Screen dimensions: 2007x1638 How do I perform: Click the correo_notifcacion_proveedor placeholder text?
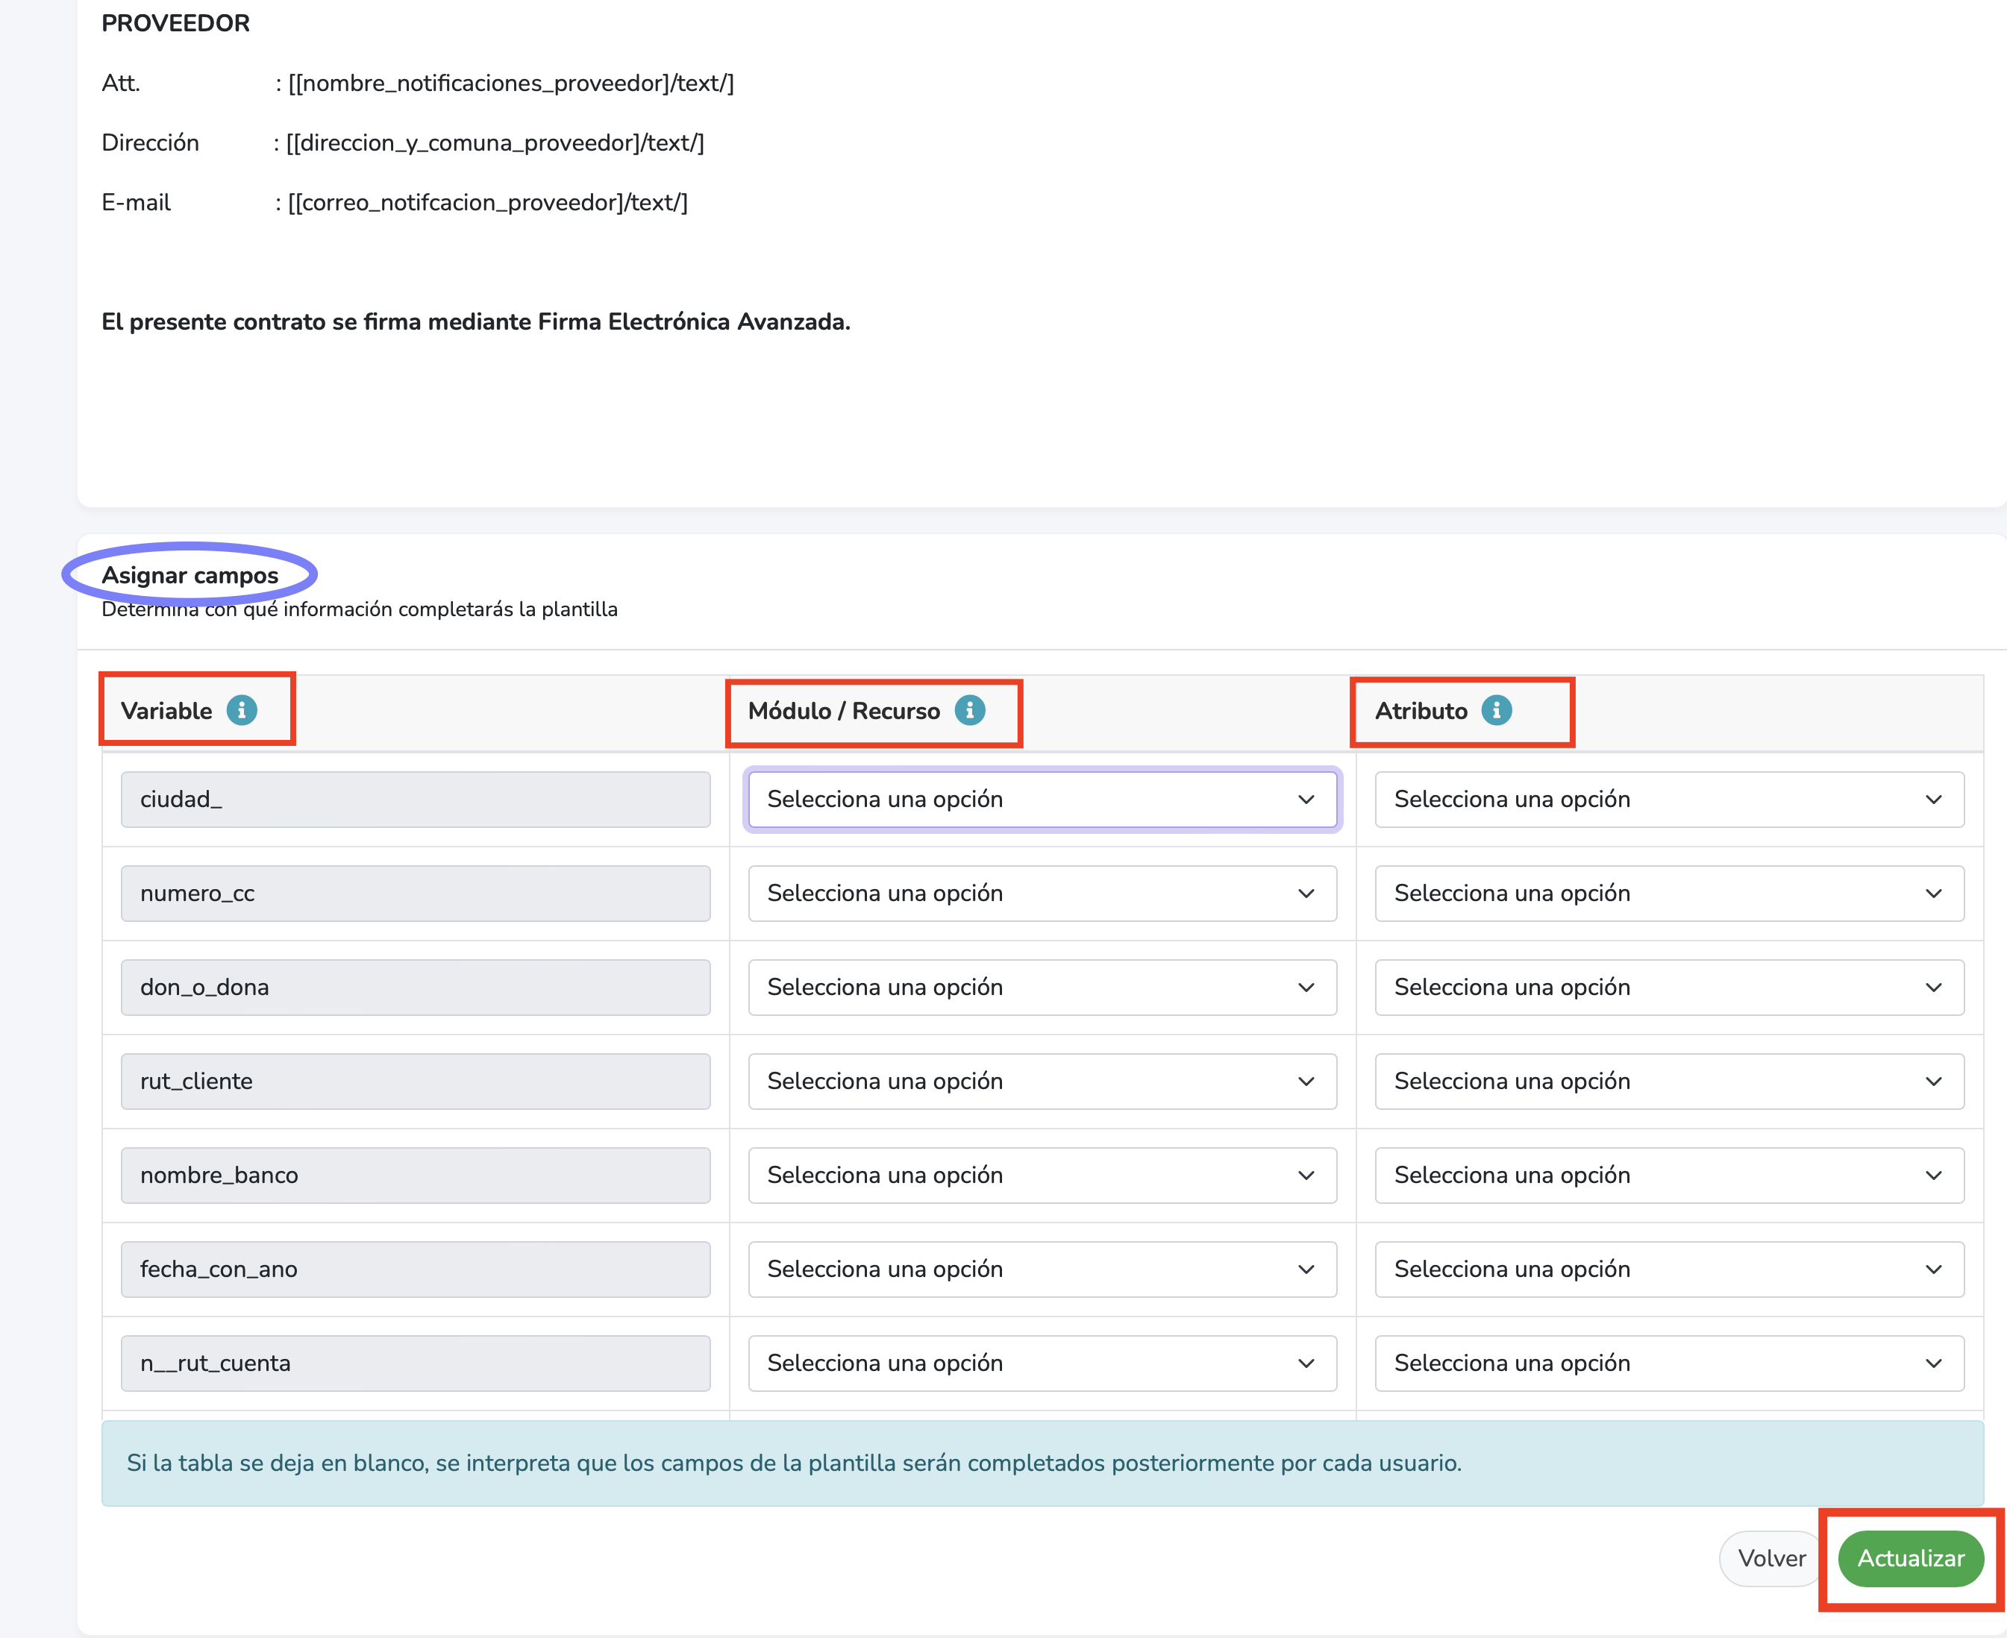click(487, 203)
